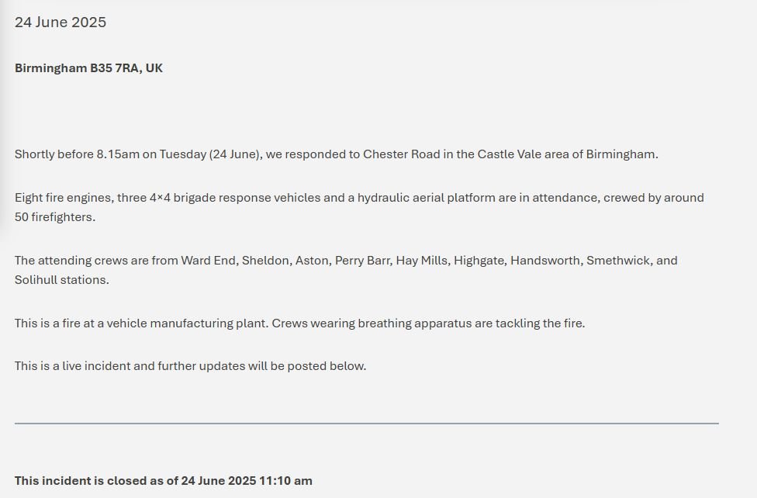This screenshot has height=498, width=757.
Task: Click the 'Solihull stations.' text line
Action: pos(62,280)
